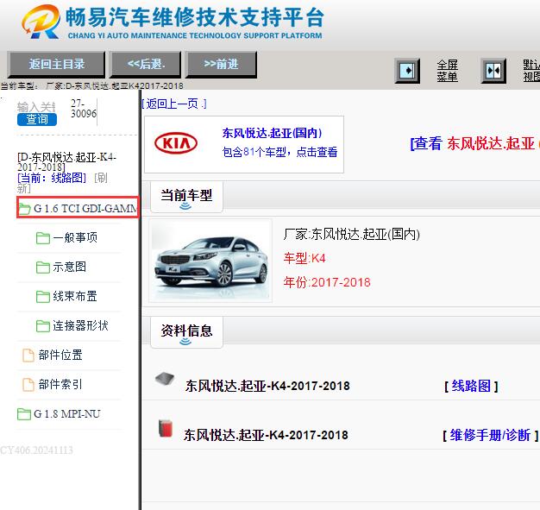
Task: Click the 返回上一页 link
Action: click(x=174, y=104)
